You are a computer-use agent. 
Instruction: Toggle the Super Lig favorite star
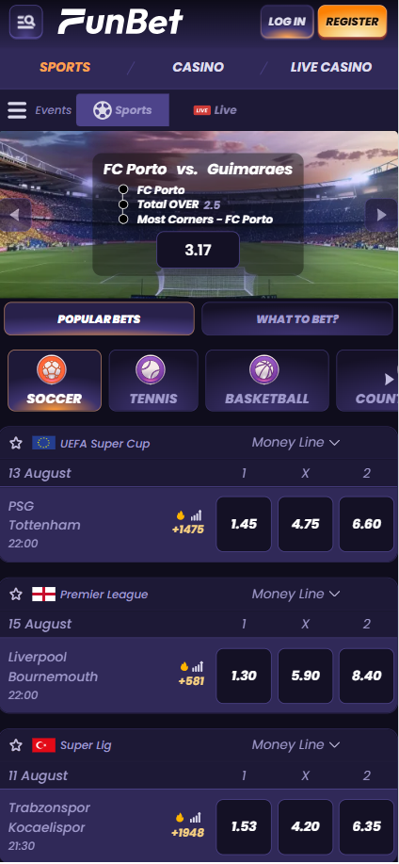tap(16, 745)
